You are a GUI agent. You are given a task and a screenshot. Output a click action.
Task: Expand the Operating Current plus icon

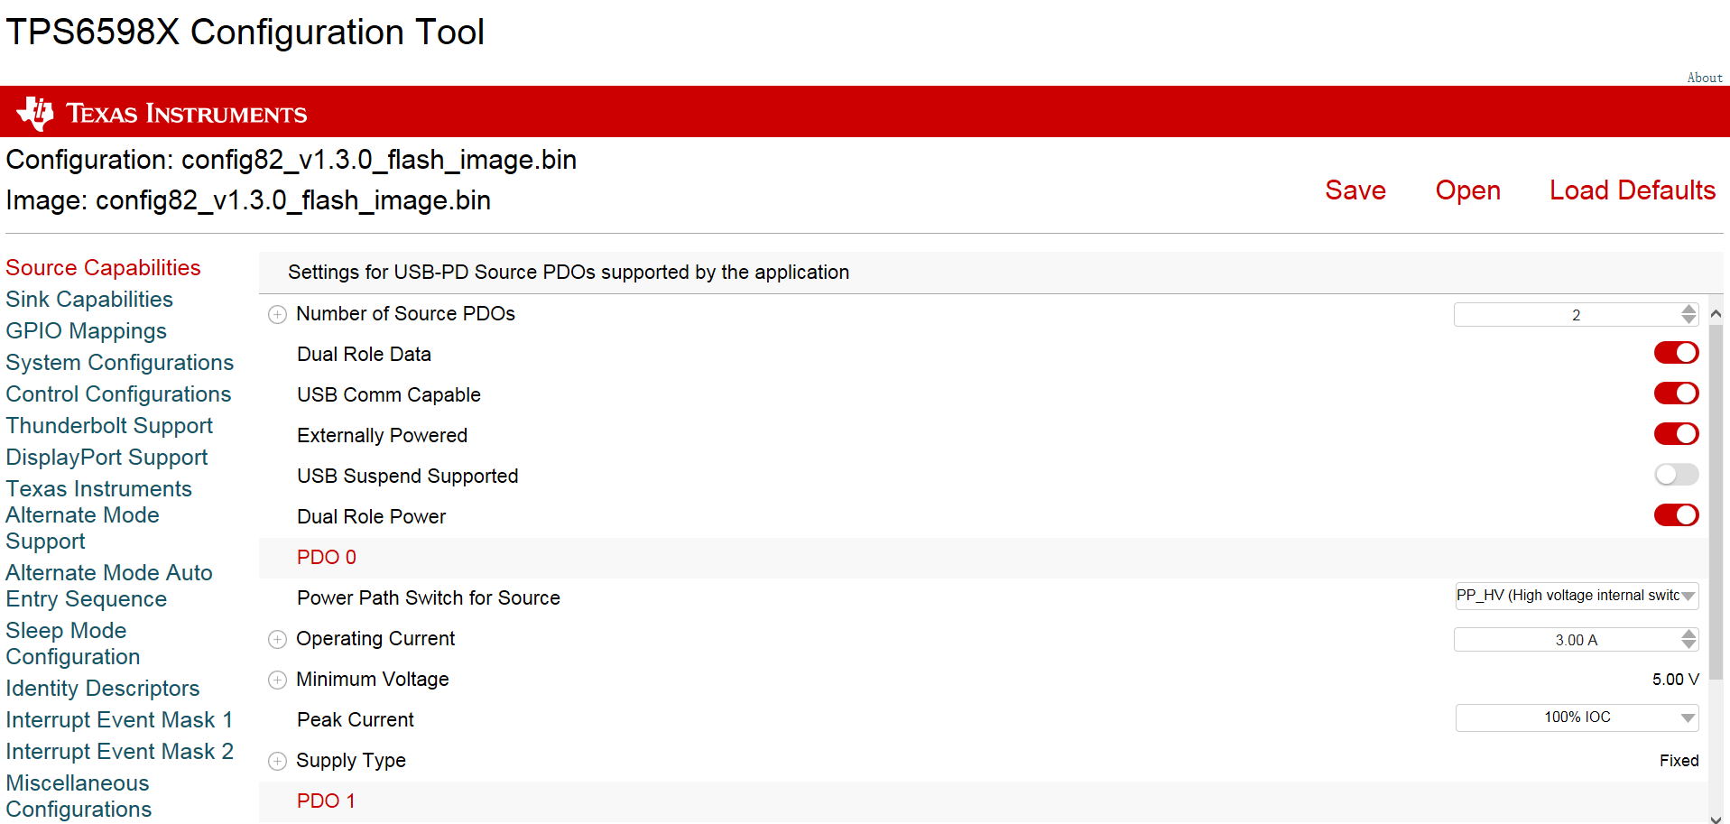tap(277, 640)
